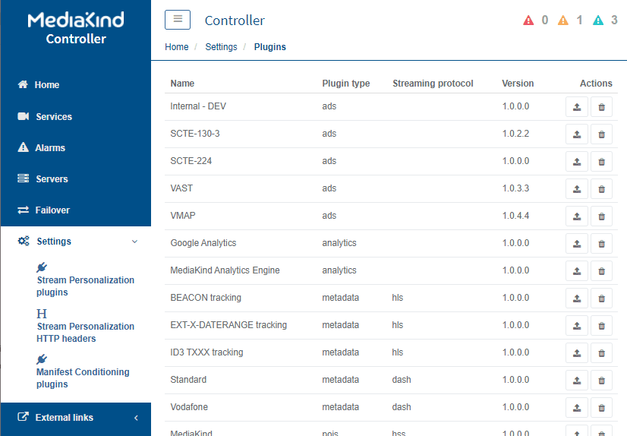Click the Plugin type column header
This screenshot has width=627, height=436.
tap(346, 84)
